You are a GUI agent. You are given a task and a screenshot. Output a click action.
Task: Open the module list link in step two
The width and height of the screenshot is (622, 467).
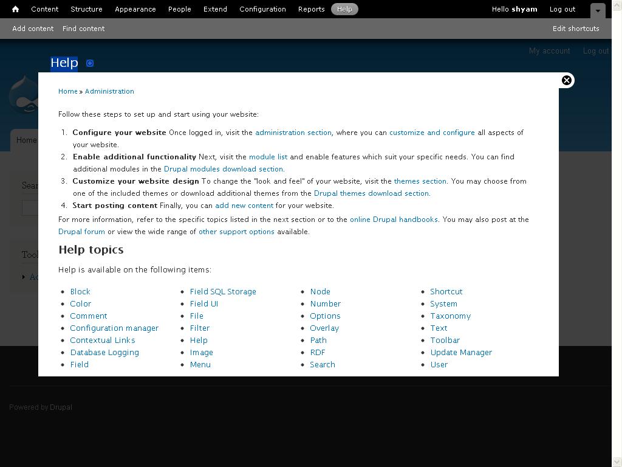[x=268, y=156]
